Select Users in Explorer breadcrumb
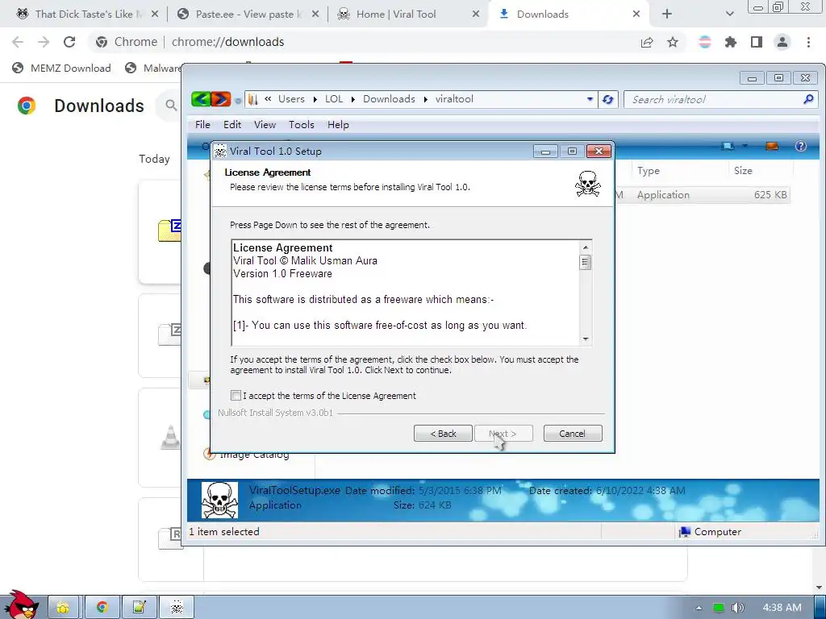Screen dimensions: 826x619 tap(291, 99)
